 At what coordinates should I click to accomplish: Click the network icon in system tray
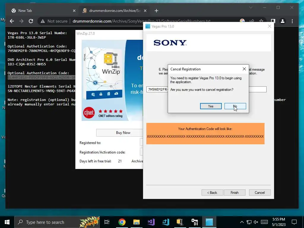click(x=249, y=222)
